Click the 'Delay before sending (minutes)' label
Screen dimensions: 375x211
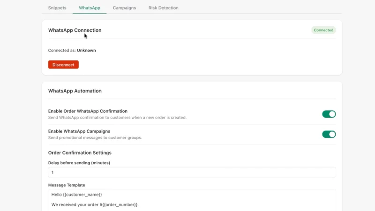click(x=79, y=163)
